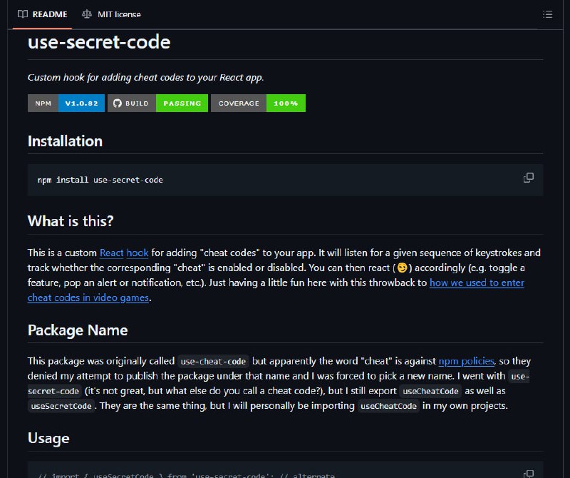
Task: Click the use-cheat-code inline code
Action: click(x=213, y=362)
